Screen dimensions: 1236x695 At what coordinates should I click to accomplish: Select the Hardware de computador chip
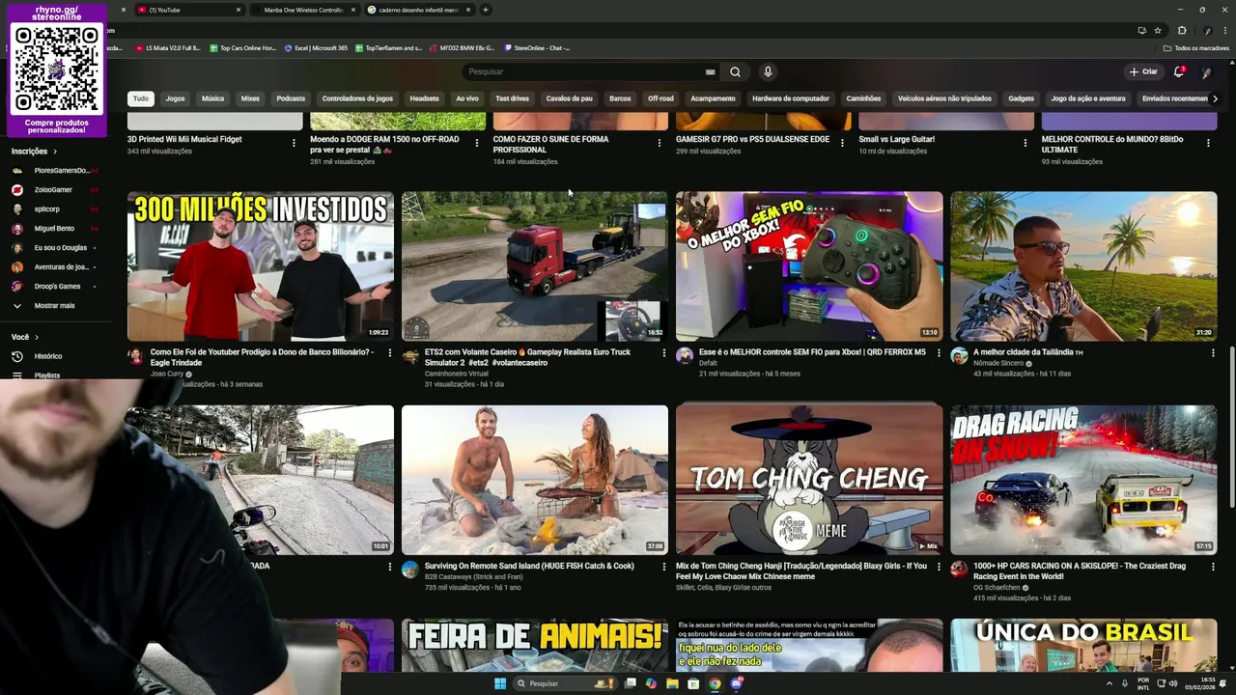(791, 98)
